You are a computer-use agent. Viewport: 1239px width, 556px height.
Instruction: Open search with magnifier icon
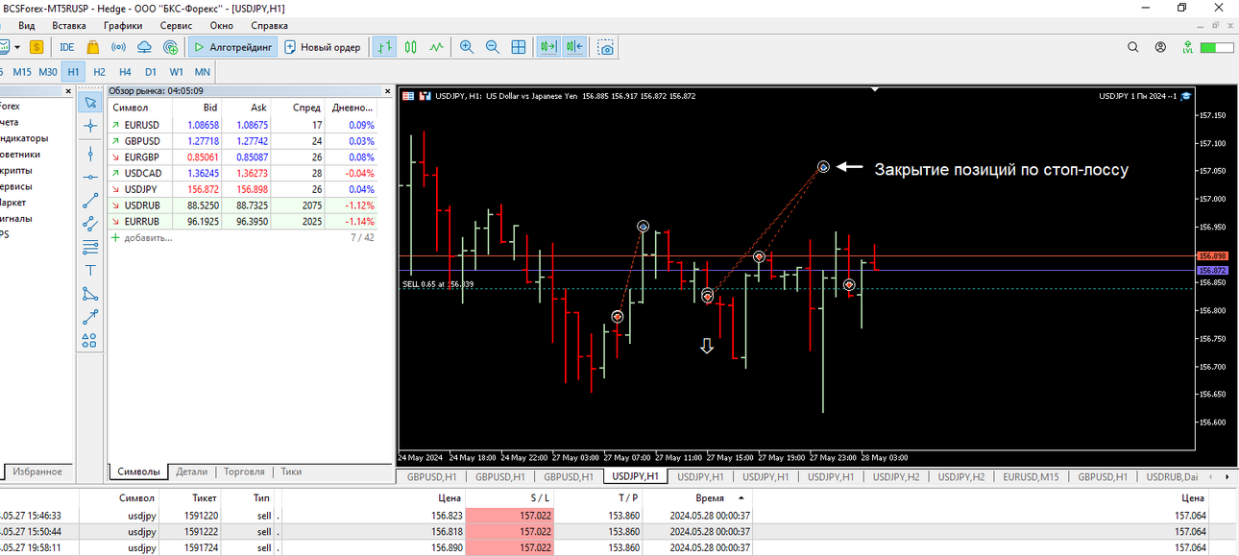coord(1133,46)
